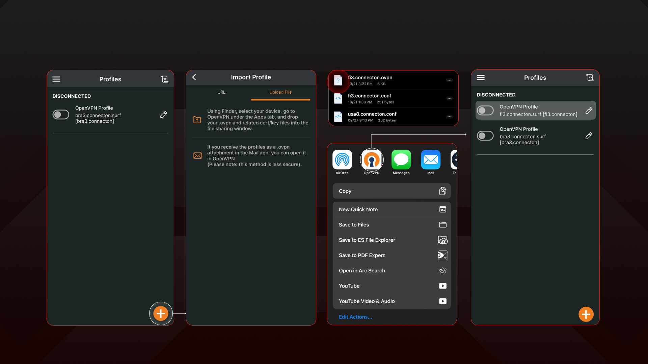Tap Save to Files action
Viewport: 648px width, 364px height.
tap(391, 225)
